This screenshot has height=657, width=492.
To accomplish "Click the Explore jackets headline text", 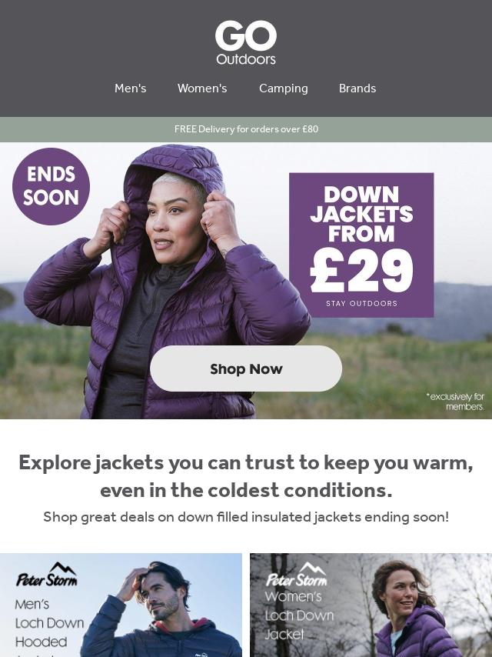I will (x=246, y=476).
